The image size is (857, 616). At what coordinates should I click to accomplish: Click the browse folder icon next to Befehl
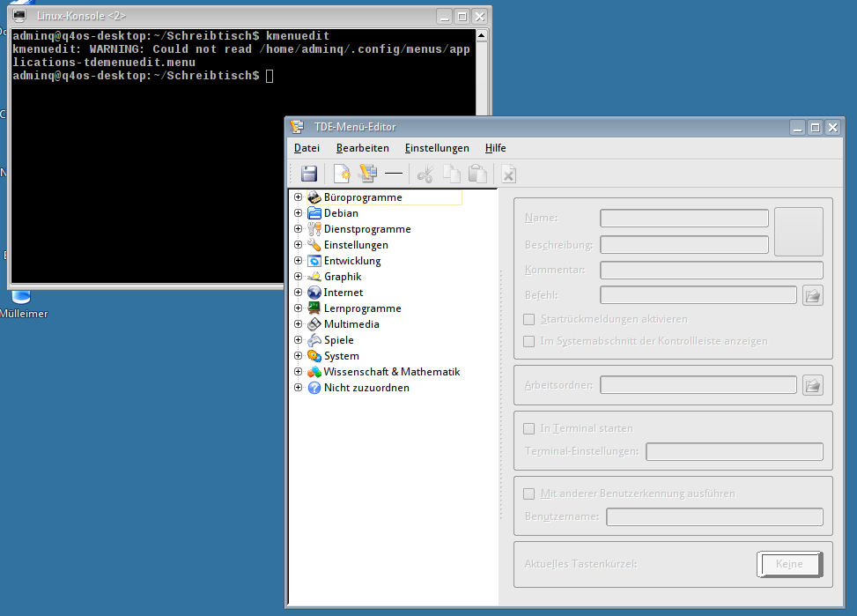pyautogui.click(x=813, y=295)
